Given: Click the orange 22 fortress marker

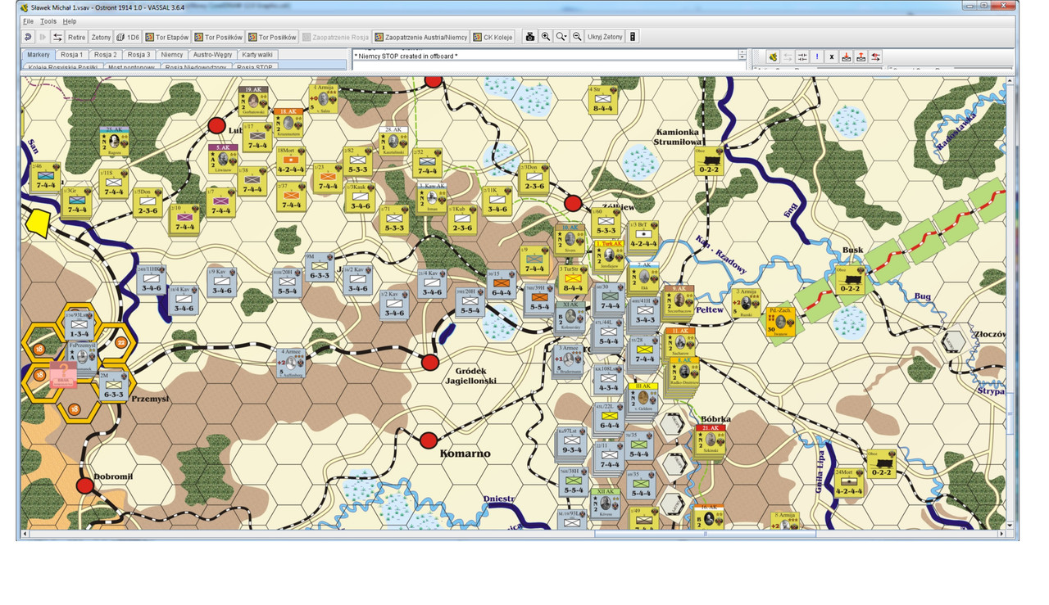Looking at the screenshot, I should pos(121,342).
